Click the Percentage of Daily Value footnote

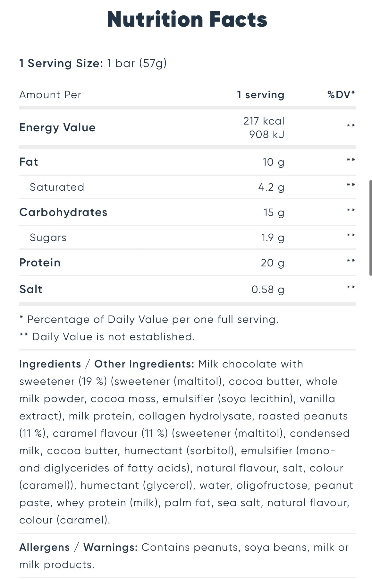coord(149,319)
